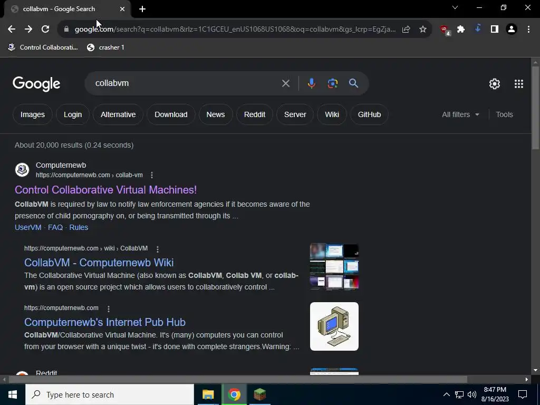Open the Extensions puzzle-piece menu
The width and height of the screenshot is (540, 405).
(x=461, y=30)
